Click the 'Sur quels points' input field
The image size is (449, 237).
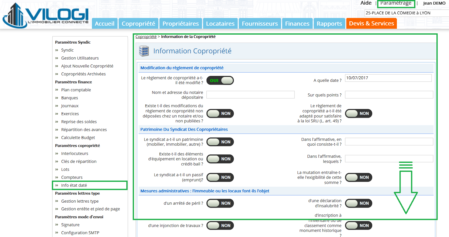(x=389, y=95)
